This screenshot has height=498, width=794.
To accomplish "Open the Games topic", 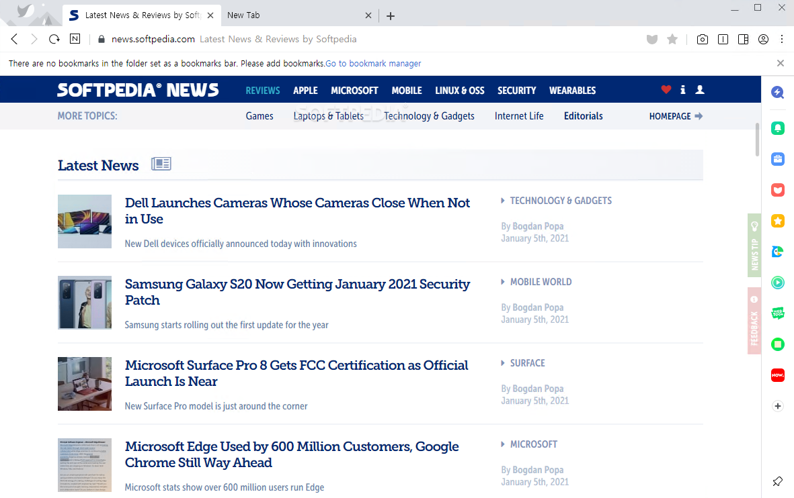I will click(260, 116).
